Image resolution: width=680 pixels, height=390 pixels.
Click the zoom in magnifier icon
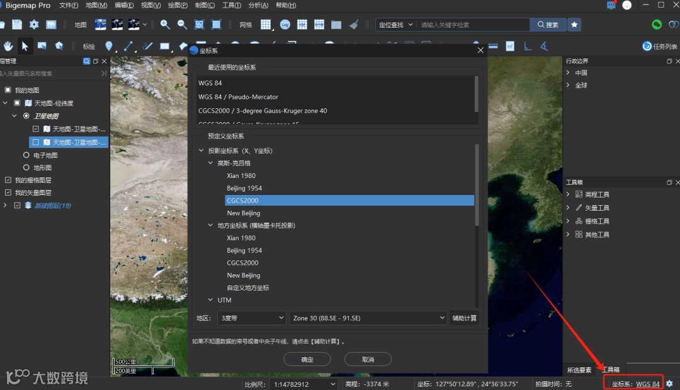[165, 25]
